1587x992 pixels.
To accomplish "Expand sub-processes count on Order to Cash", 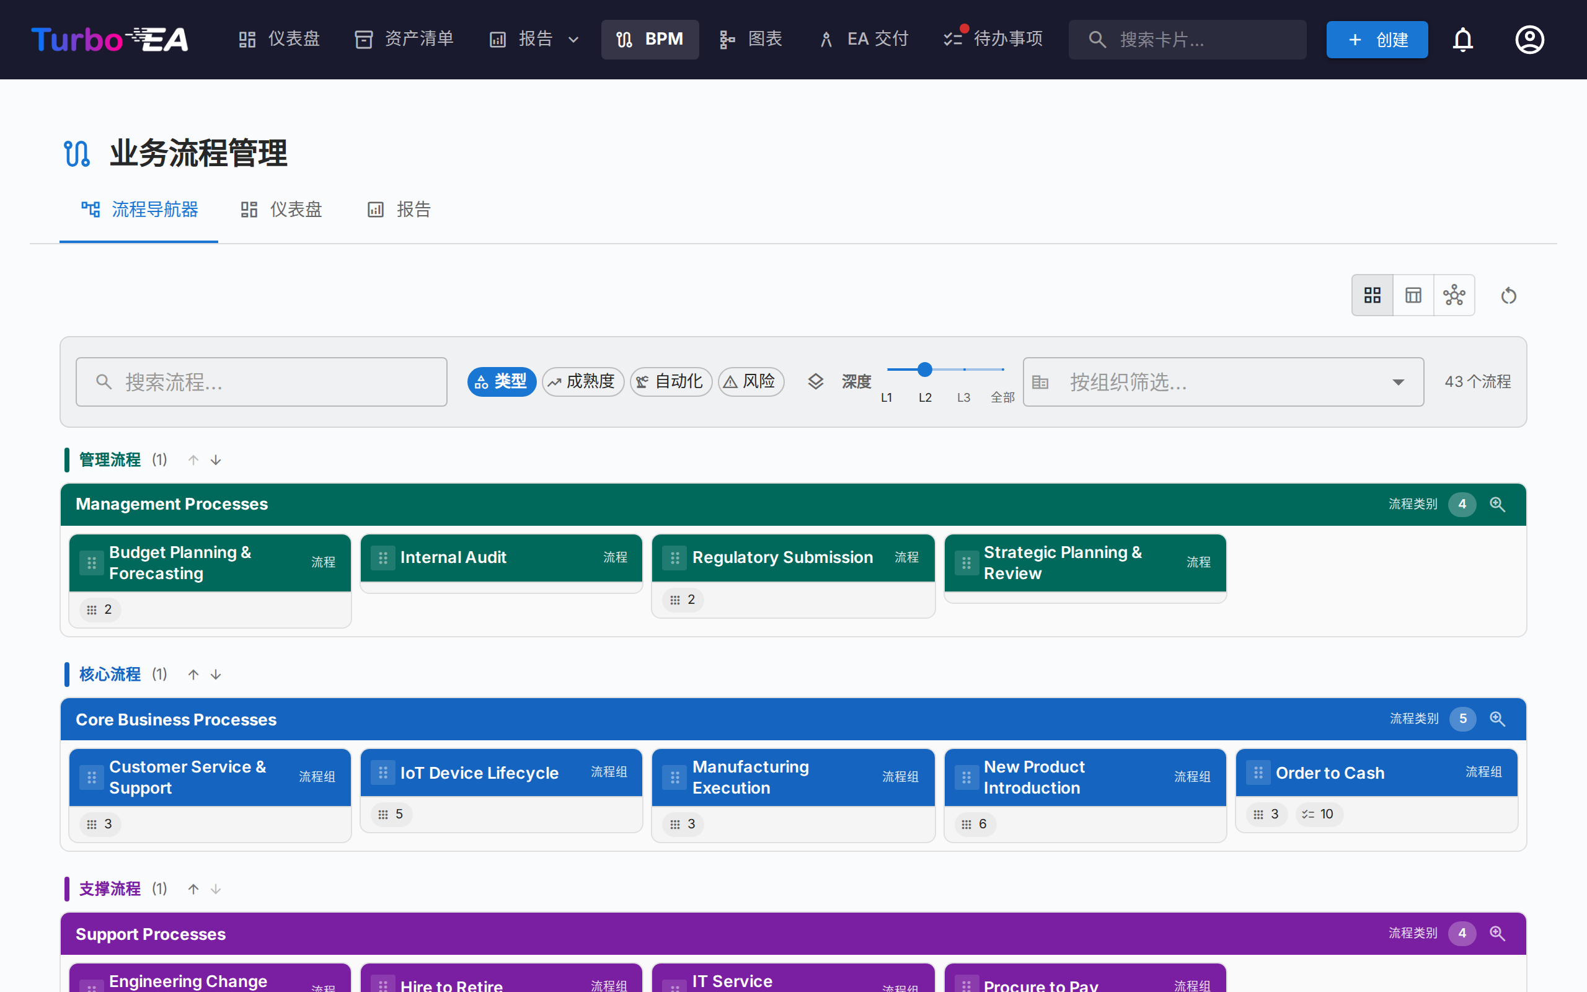I will point(1267,814).
